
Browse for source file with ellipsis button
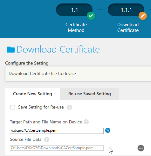141,148
